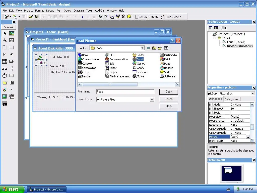The height and width of the screenshot is (193, 257).
Task: Close the Toolbox panel
Action: [14, 22]
